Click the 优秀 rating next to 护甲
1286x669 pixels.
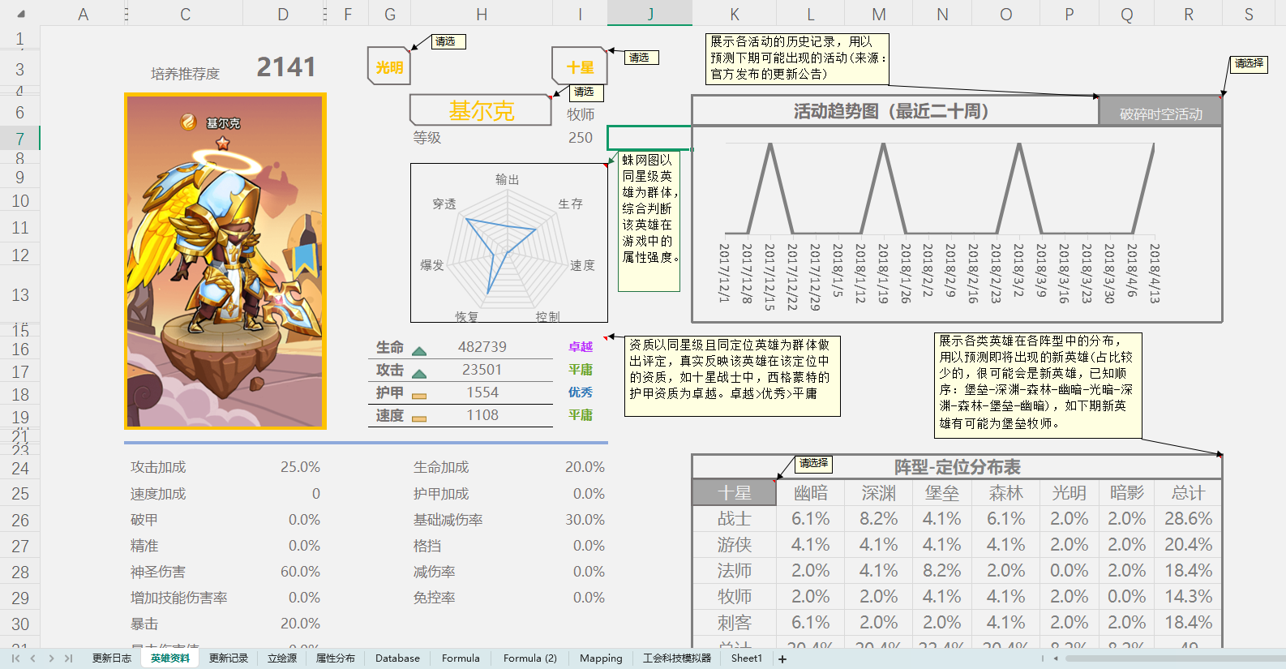pyautogui.click(x=581, y=392)
